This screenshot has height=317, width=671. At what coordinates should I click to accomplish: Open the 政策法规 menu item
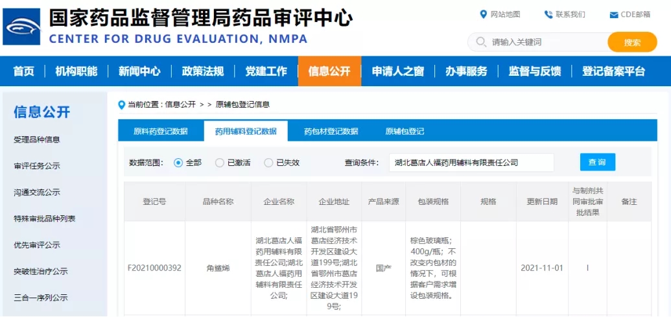tap(203, 71)
